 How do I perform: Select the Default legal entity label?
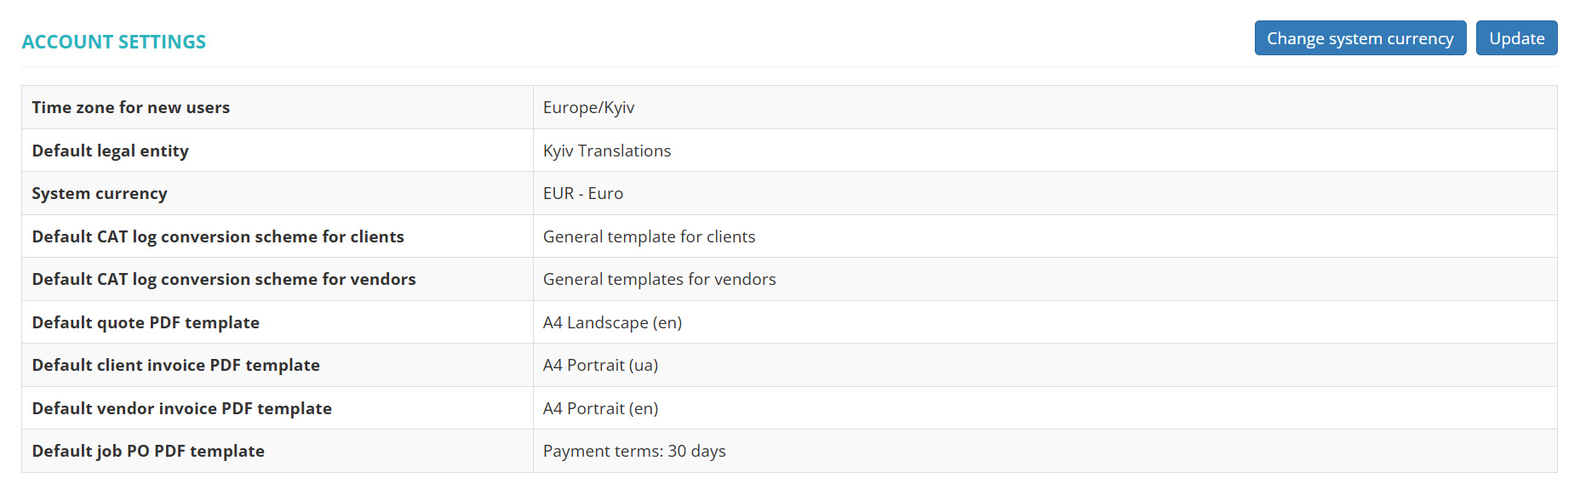pos(111,151)
